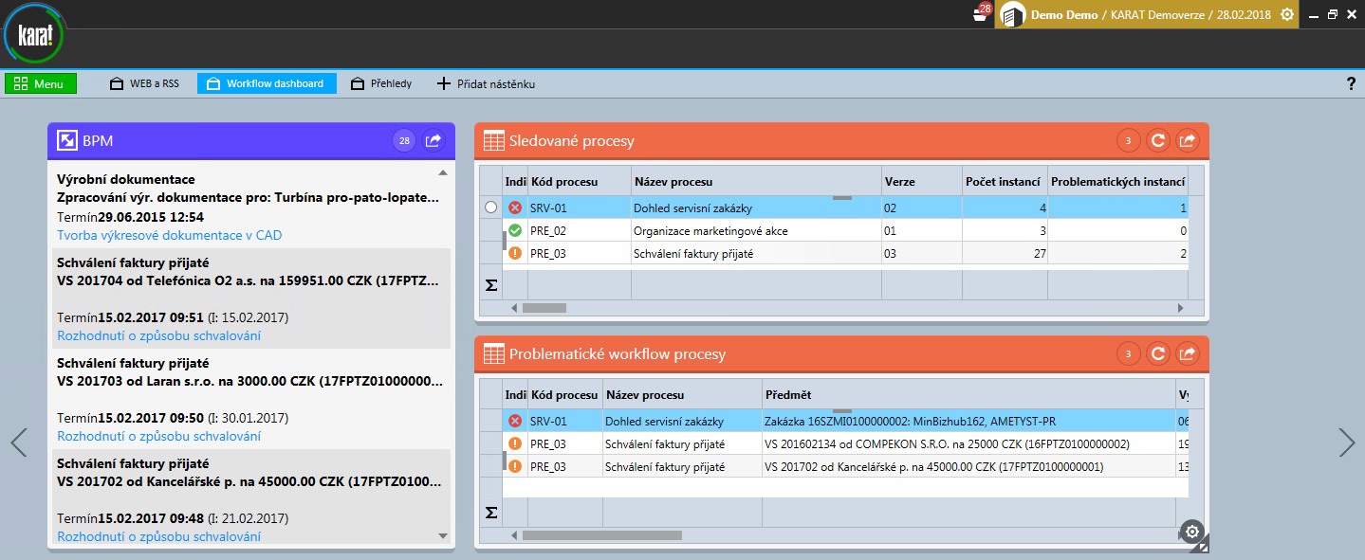Export the Sledované procesy panel
1365x560 pixels.
(1187, 141)
